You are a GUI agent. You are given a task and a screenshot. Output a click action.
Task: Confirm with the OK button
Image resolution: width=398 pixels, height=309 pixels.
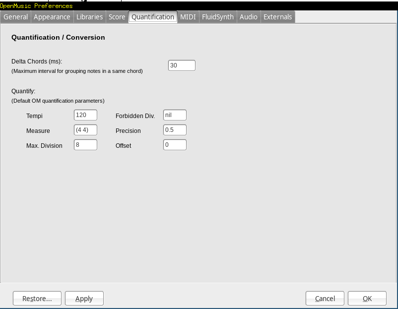click(367, 299)
